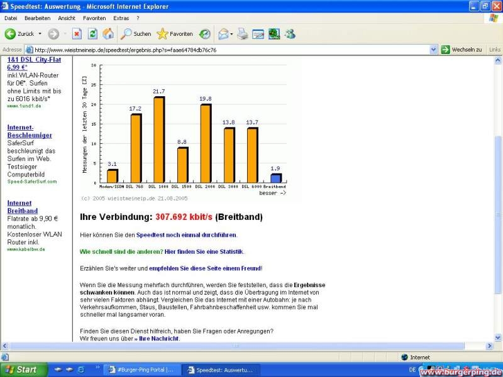
Task: Click the Print toolbar icon
Action: pyautogui.click(x=242, y=34)
